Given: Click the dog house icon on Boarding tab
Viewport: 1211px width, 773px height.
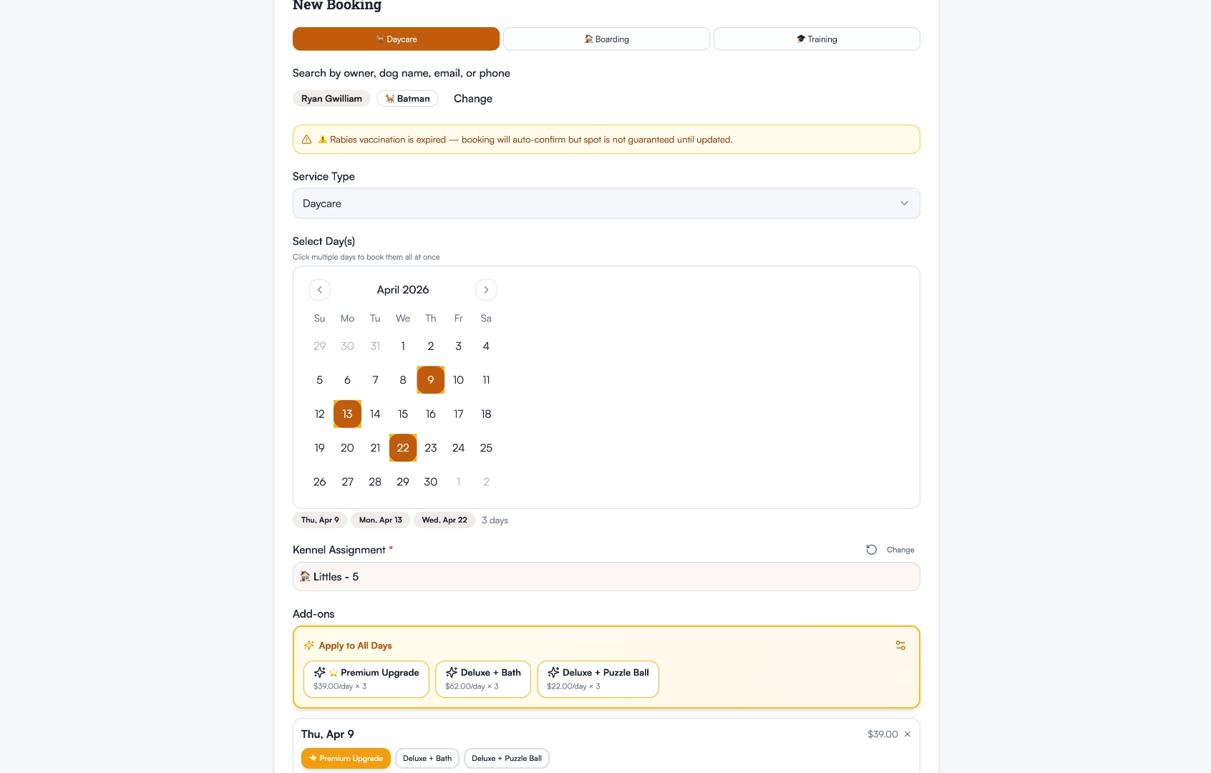Looking at the screenshot, I should 587,39.
